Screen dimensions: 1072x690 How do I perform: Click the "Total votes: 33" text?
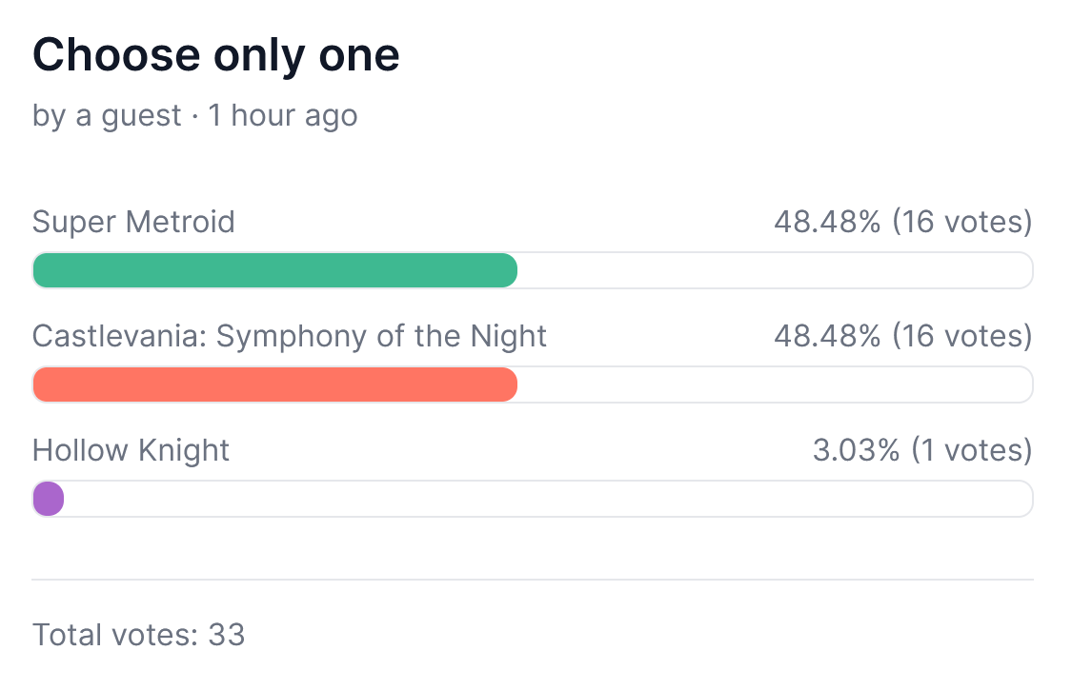tap(139, 634)
